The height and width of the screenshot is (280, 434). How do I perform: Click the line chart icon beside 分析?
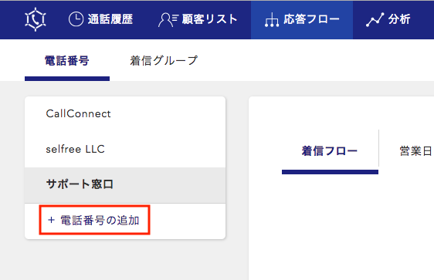[x=375, y=19]
